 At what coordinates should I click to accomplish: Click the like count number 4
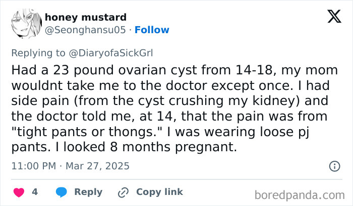[x=35, y=192]
